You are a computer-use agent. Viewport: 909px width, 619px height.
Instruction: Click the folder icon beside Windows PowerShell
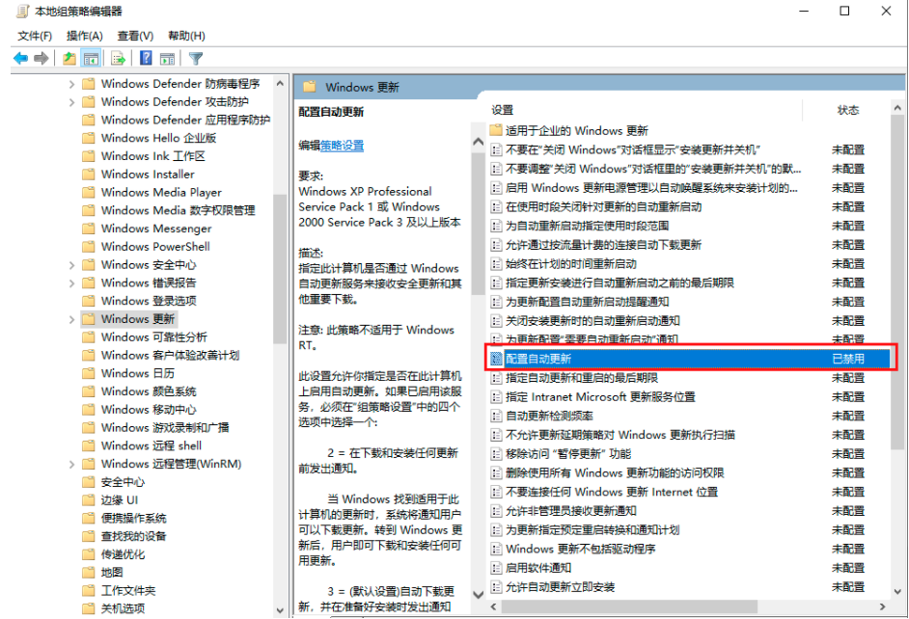pos(89,247)
